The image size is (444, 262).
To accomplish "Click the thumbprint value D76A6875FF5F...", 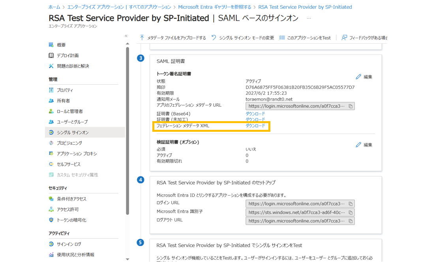I will pyautogui.click(x=300, y=87).
